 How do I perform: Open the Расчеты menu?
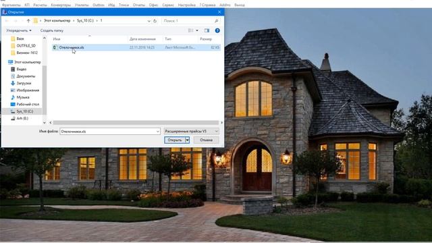tap(40, 5)
